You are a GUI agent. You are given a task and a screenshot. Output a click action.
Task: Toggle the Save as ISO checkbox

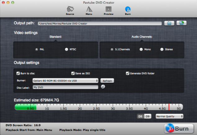[73, 73]
